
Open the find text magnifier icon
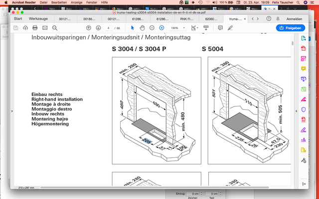(x=54, y=28)
